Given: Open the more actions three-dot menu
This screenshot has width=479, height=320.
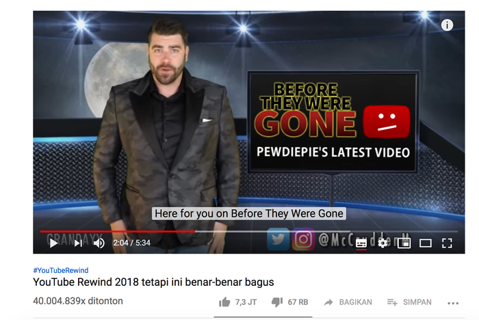Looking at the screenshot, I should [453, 303].
